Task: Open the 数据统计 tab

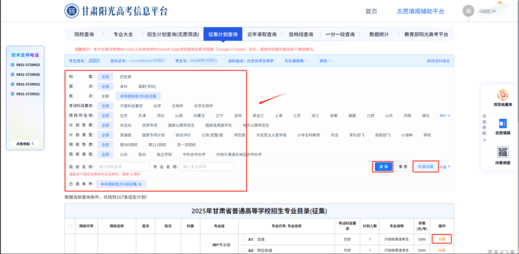Action: tap(379, 35)
